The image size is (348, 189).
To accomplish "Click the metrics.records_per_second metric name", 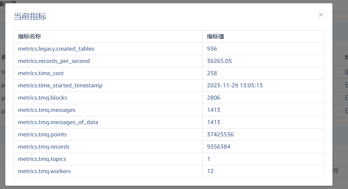I will click(54, 61).
